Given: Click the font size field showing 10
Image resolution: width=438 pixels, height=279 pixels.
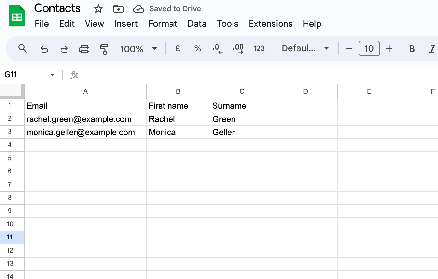Looking at the screenshot, I should pyautogui.click(x=369, y=48).
